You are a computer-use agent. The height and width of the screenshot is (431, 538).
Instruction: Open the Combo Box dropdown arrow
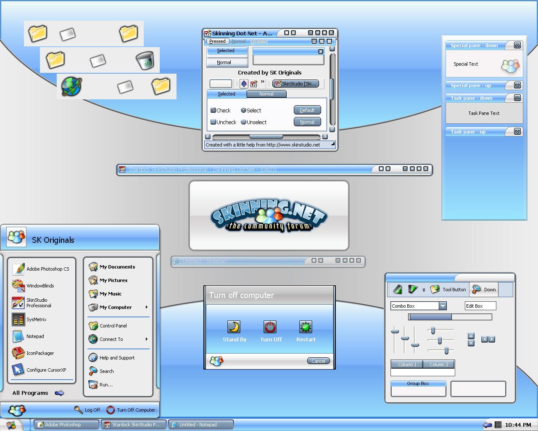(x=443, y=306)
